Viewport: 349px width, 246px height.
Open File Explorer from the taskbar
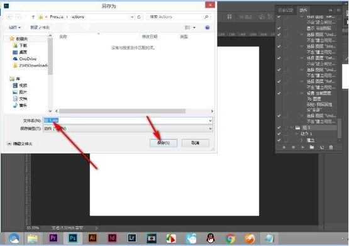(x=33, y=238)
